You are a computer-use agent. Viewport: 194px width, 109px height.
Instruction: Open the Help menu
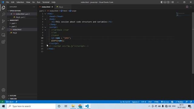click(53, 2)
